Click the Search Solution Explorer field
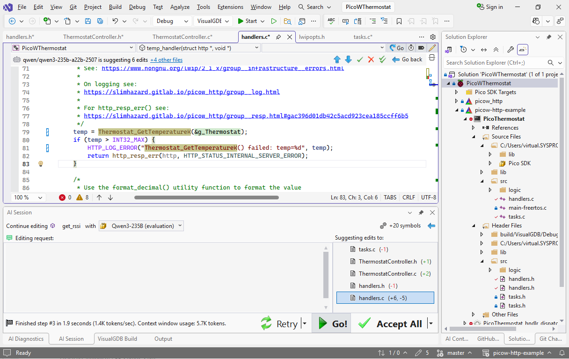Viewport: 569px width, 359px height. [491, 62]
